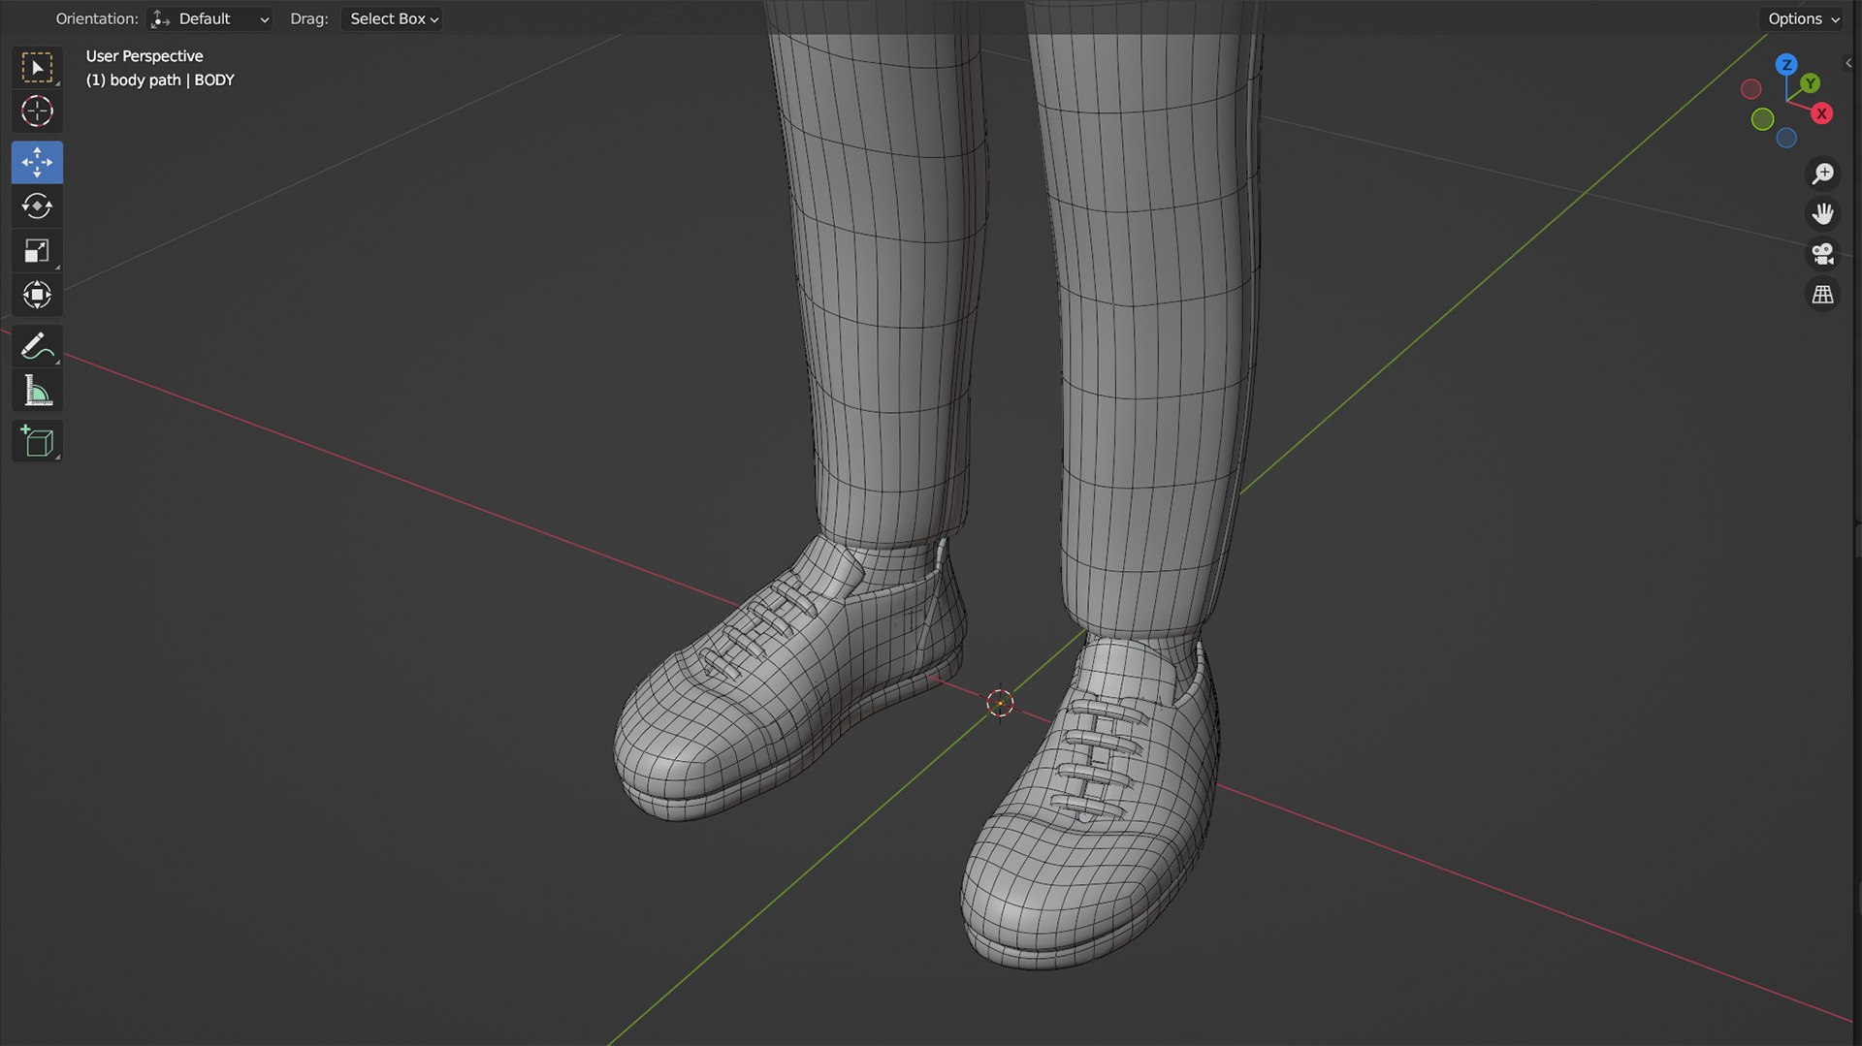The height and width of the screenshot is (1046, 1862).
Task: Select the Move tool
Action: (37, 162)
